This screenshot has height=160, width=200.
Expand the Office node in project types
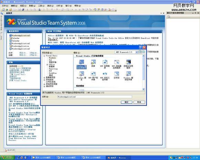pyautogui.click(x=47, y=64)
